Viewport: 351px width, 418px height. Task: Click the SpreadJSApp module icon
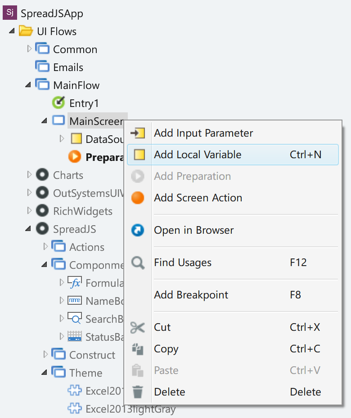pyautogui.click(x=10, y=13)
